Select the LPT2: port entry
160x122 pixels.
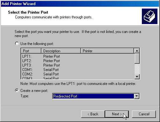[78, 61]
